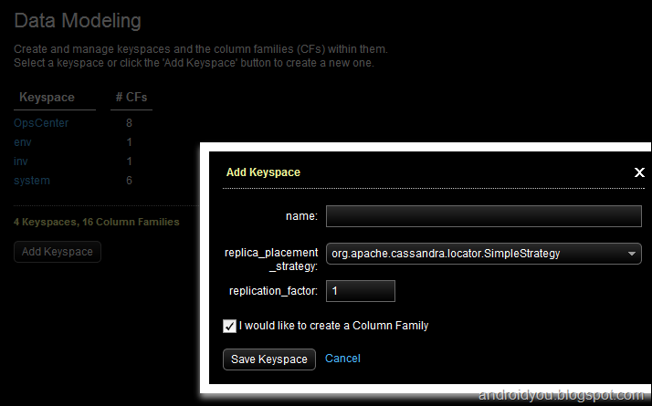This screenshot has height=406, width=652.
Task: Click the keyspace name input field
Action: click(484, 216)
